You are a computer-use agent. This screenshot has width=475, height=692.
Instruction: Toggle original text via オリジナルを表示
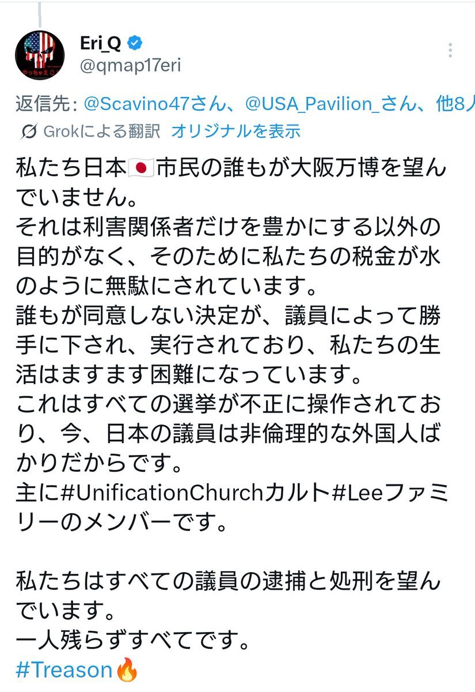click(x=235, y=131)
